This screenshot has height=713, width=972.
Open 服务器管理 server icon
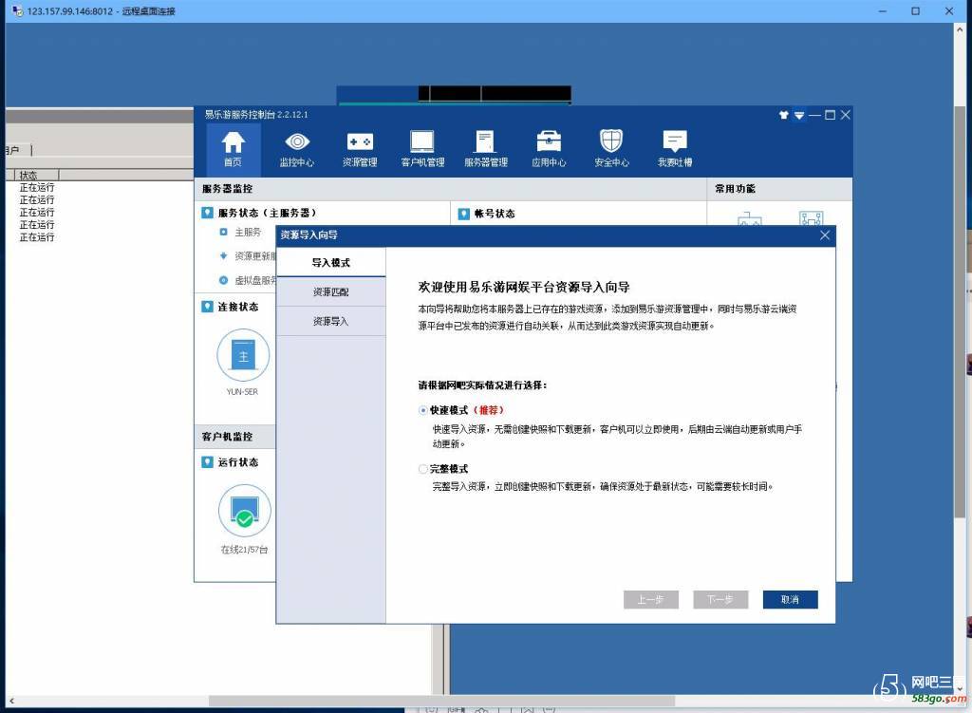click(x=486, y=149)
